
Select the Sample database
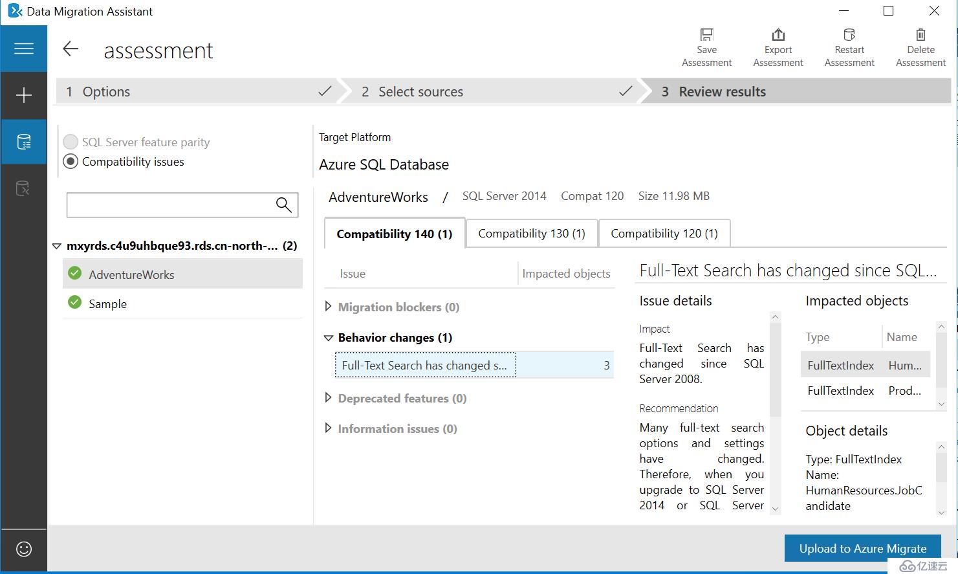coord(182,304)
